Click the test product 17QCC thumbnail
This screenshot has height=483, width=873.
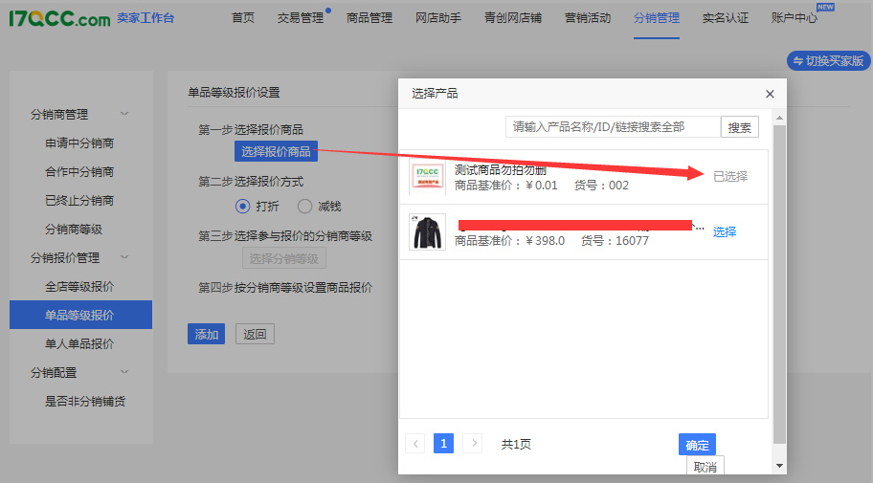[427, 176]
